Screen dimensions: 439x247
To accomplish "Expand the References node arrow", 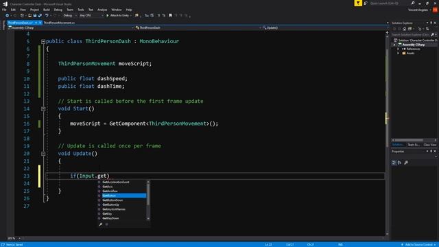I will click(398, 49).
